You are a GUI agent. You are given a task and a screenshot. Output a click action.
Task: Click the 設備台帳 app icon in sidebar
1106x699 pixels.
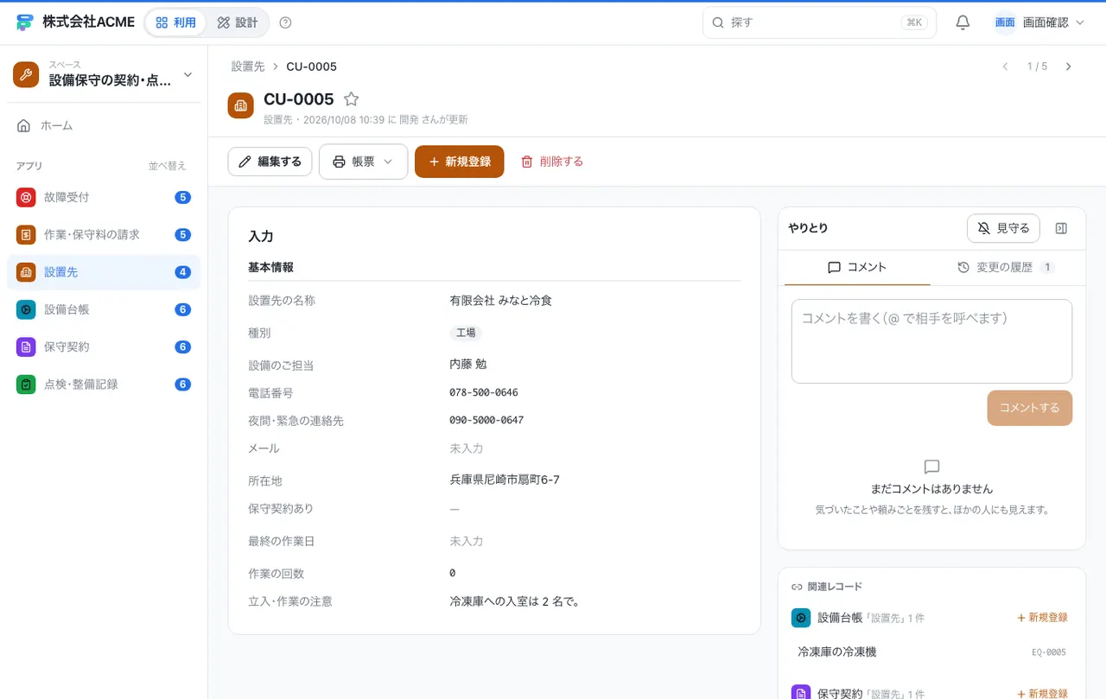26,309
